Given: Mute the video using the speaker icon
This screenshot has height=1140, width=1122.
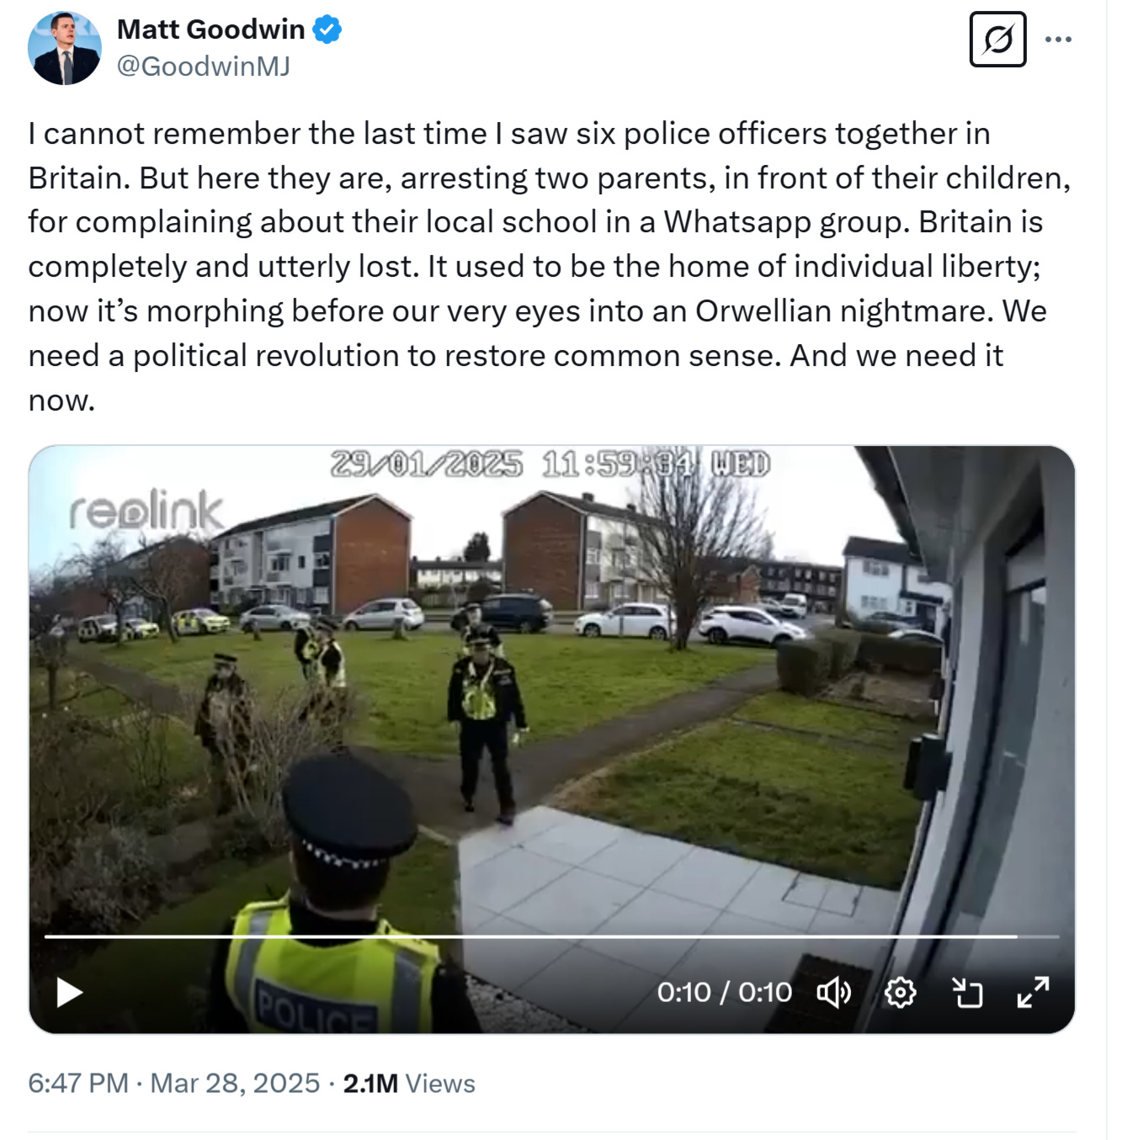Looking at the screenshot, I should [834, 993].
